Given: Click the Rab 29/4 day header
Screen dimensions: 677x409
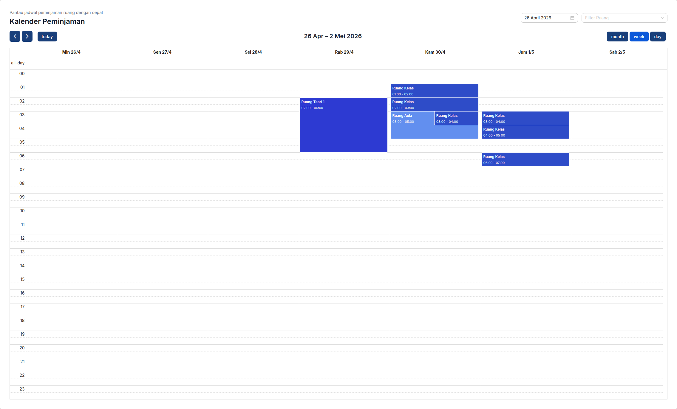Looking at the screenshot, I should [344, 52].
